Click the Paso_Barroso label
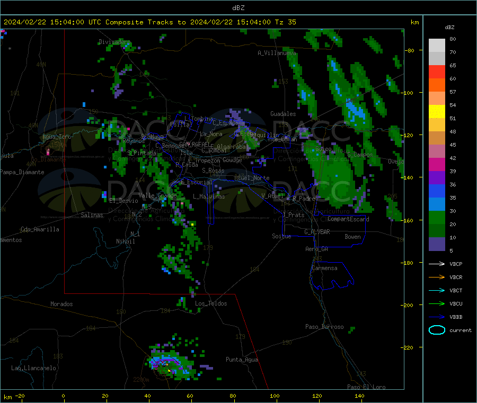This screenshot has height=403, width=477. pos(324,327)
